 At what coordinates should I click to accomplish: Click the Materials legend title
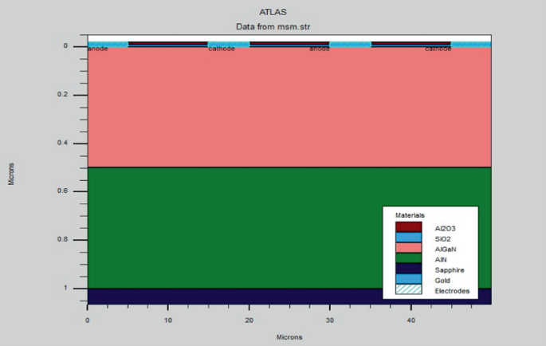click(410, 215)
